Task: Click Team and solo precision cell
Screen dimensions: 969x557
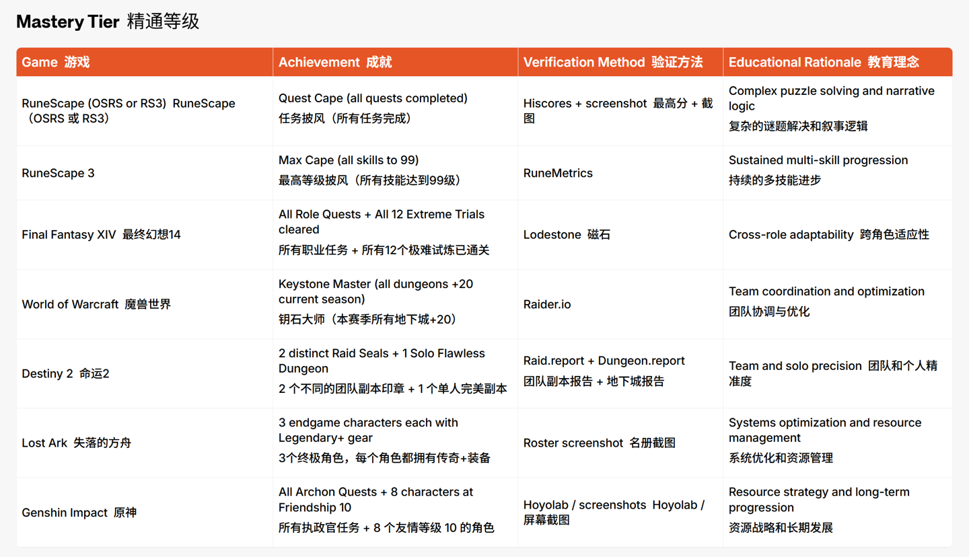Action: 838,373
